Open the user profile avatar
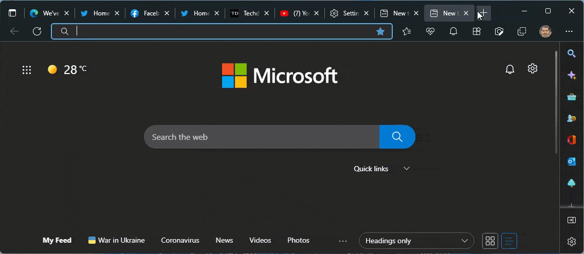 [545, 32]
